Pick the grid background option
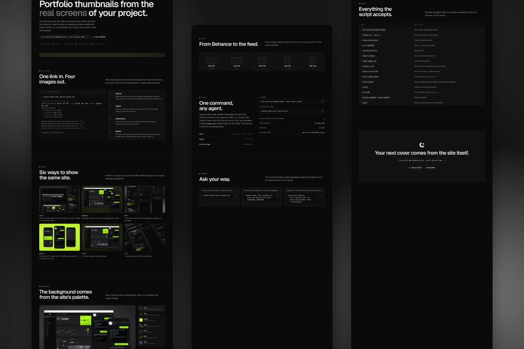524x349 pixels. (151, 331)
